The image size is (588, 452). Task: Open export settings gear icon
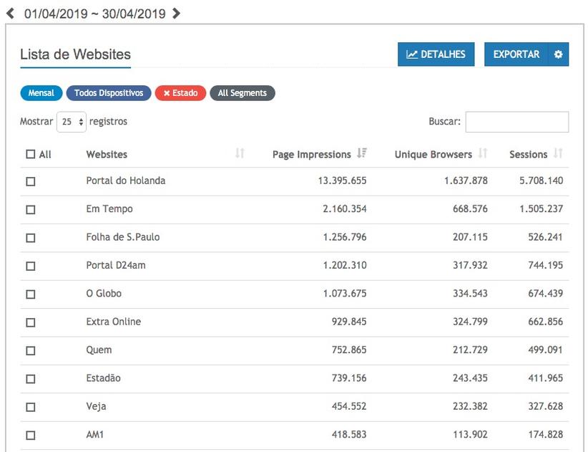pyautogui.click(x=558, y=54)
